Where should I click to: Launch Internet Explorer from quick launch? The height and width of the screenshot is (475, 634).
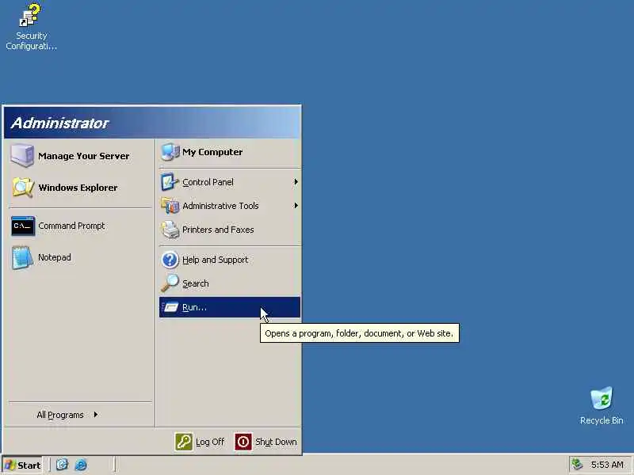(81, 465)
